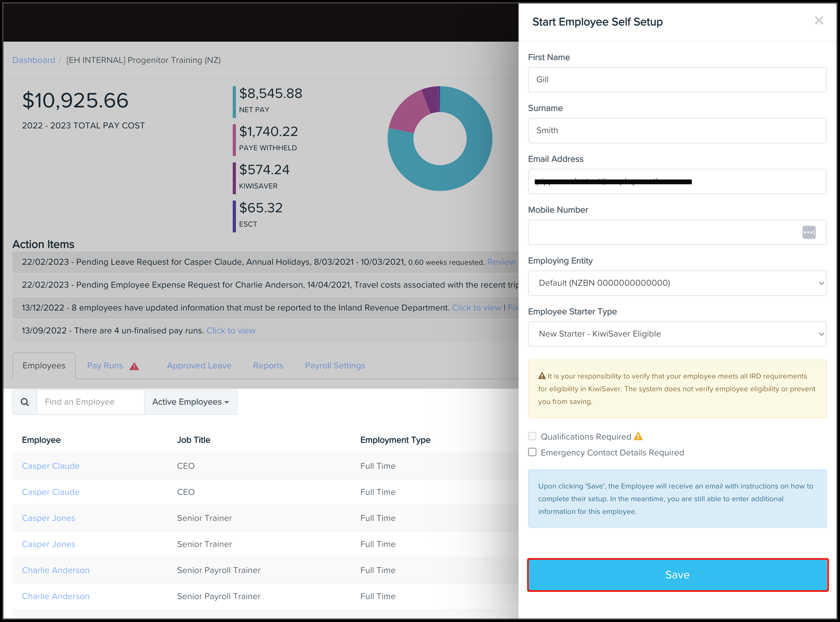Open the Payroll Settings tab

(335, 366)
